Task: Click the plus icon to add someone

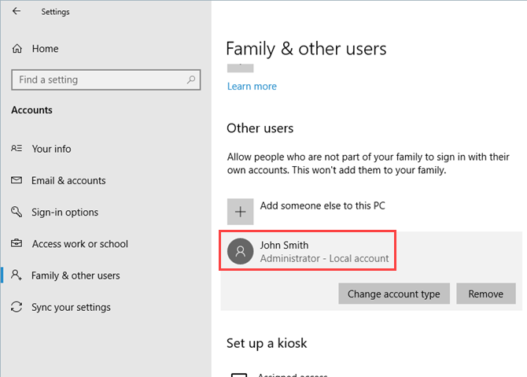Action: coord(240,211)
